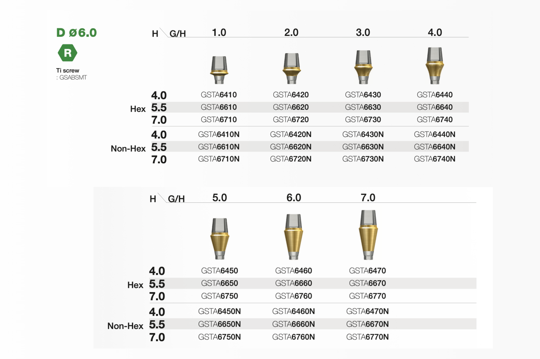The image size is (540, 359).
Task: Select the 1.0 G/H abutment image
Action: pos(219,69)
